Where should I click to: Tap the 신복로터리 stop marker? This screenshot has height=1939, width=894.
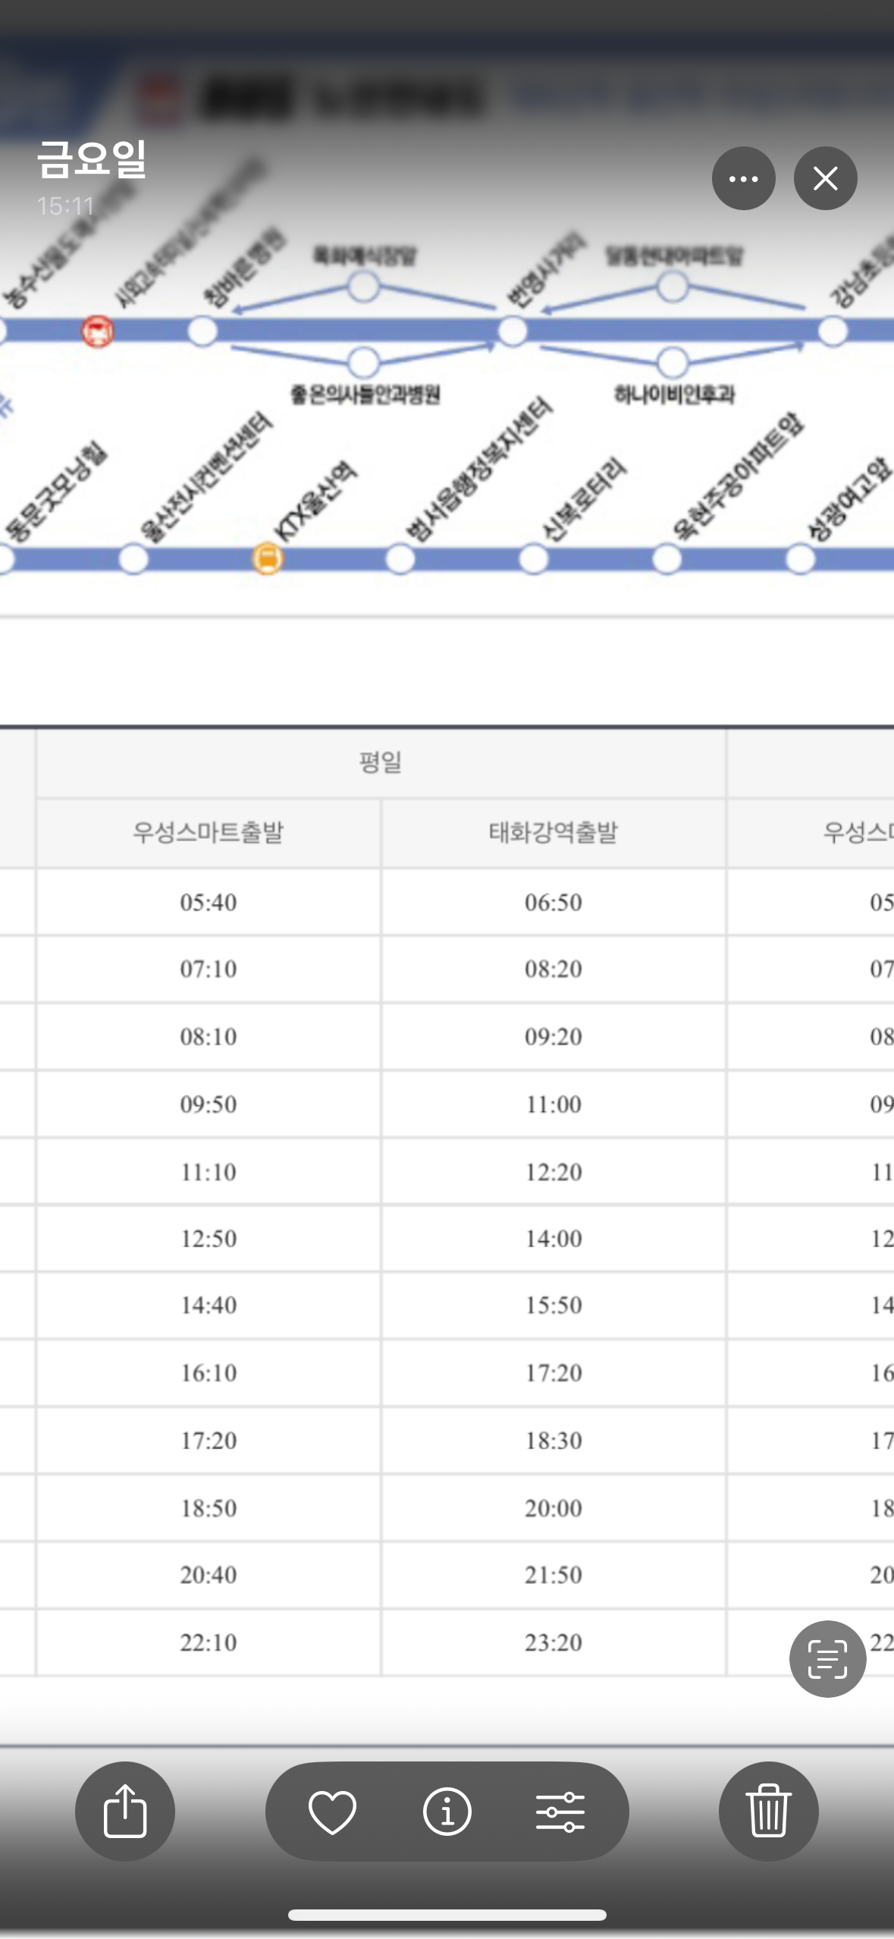[533, 560]
